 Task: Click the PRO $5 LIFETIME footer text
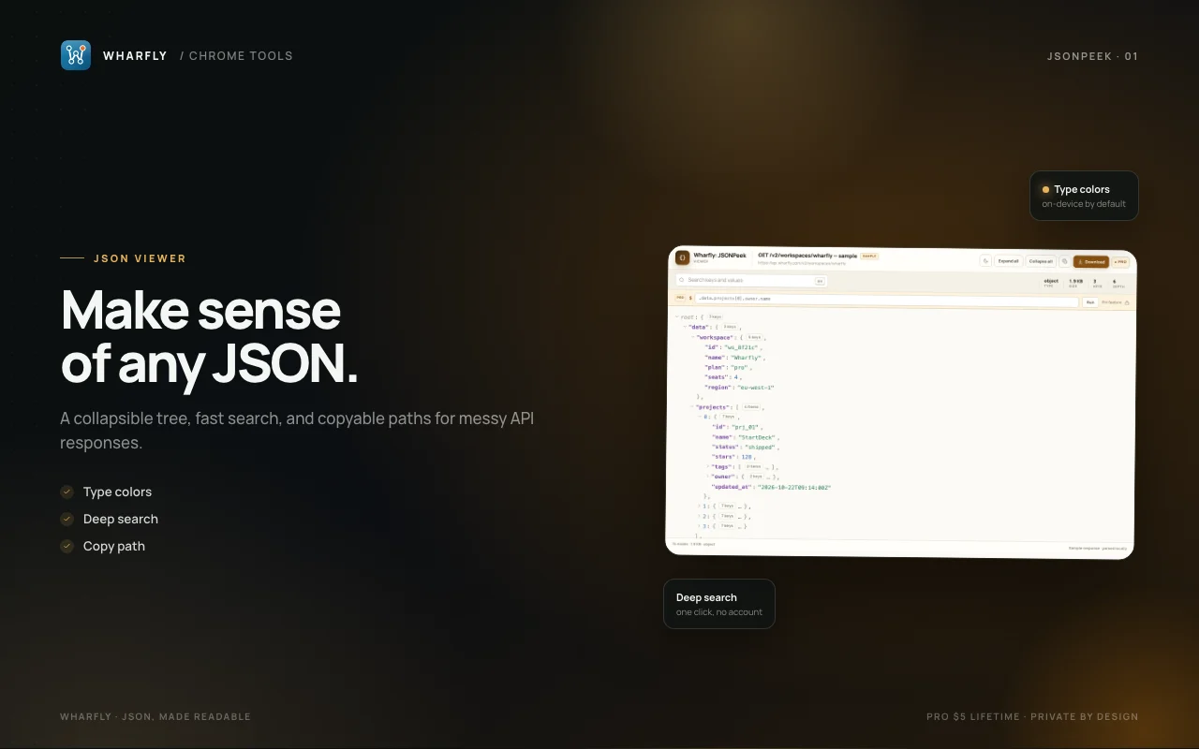click(x=973, y=717)
